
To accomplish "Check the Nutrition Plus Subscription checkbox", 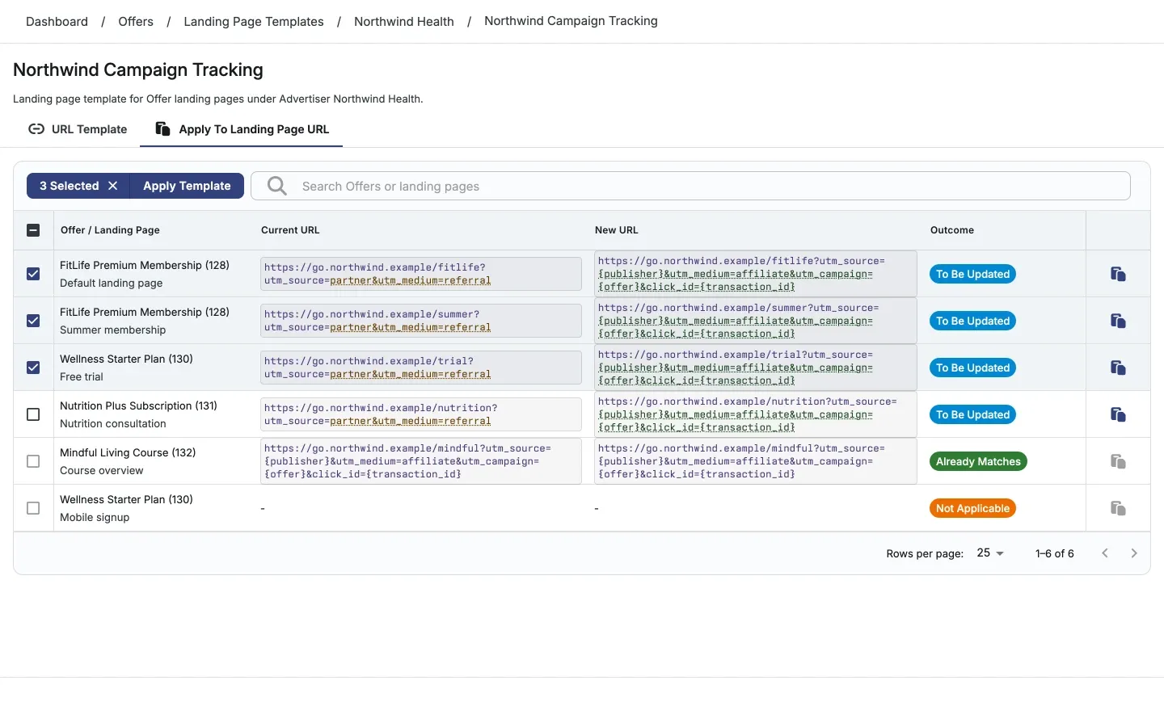I will coord(33,414).
